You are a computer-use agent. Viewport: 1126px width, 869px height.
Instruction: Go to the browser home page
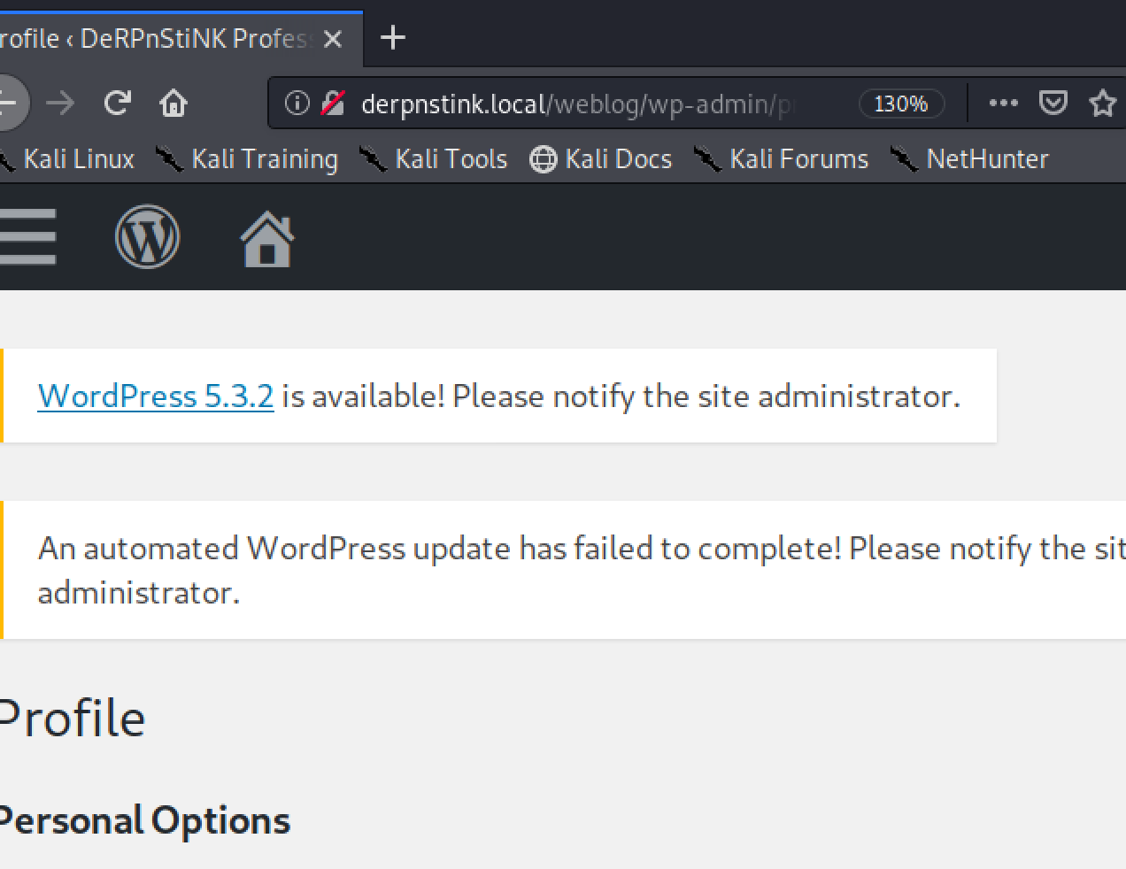174,104
